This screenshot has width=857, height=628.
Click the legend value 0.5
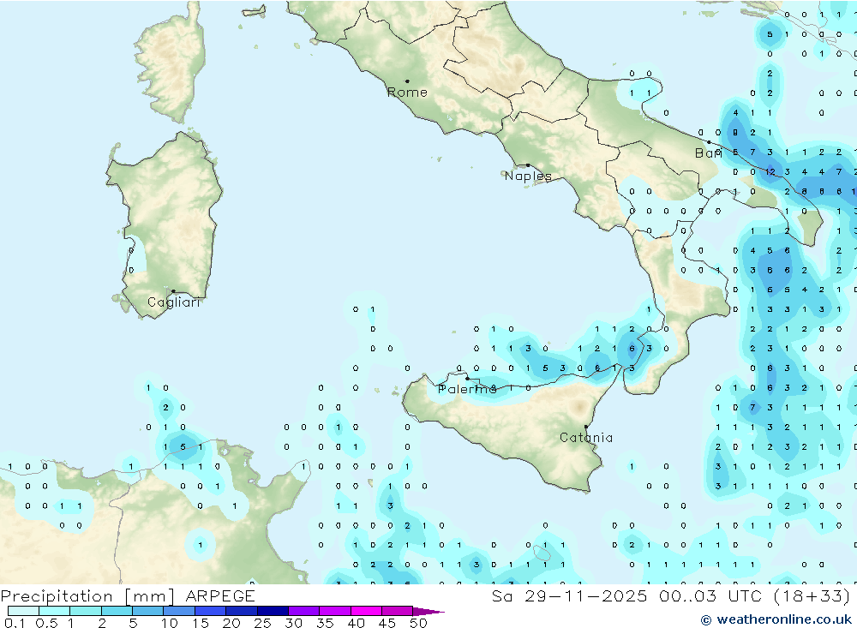click(46, 623)
